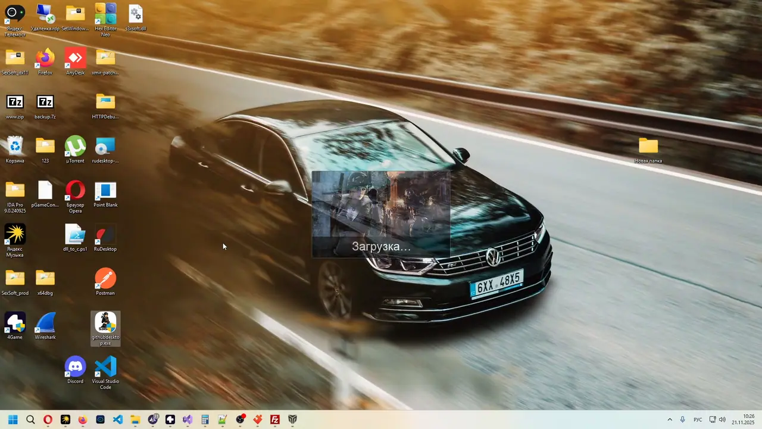Select the RuDesktop shortcut
The height and width of the screenshot is (429, 762).
(x=105, y=238)
